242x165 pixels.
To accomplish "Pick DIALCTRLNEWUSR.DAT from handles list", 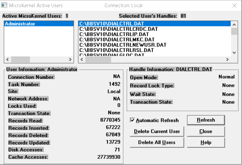I will coord(123,45).
